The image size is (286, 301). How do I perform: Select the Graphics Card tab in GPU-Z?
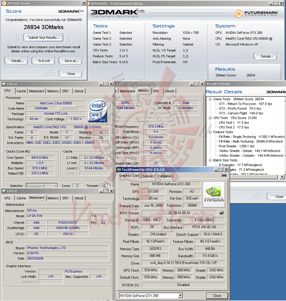(129, 175)
